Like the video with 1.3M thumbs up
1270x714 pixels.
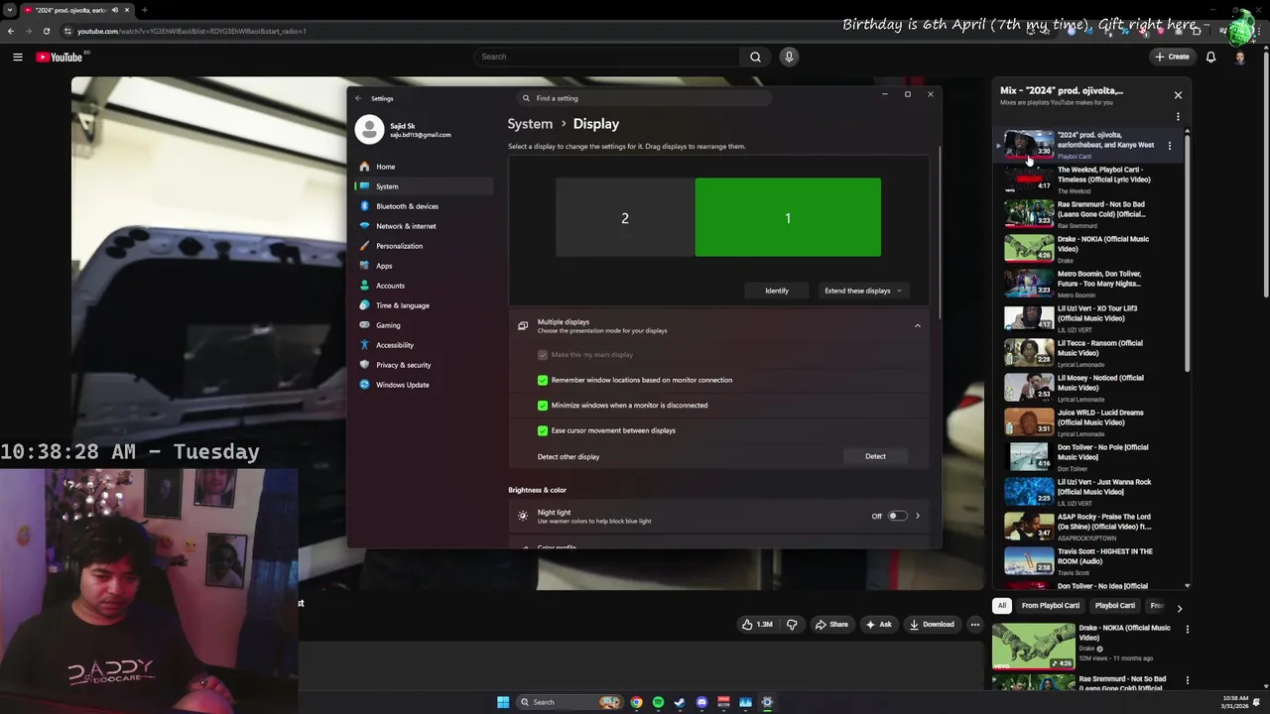[757, 625]
